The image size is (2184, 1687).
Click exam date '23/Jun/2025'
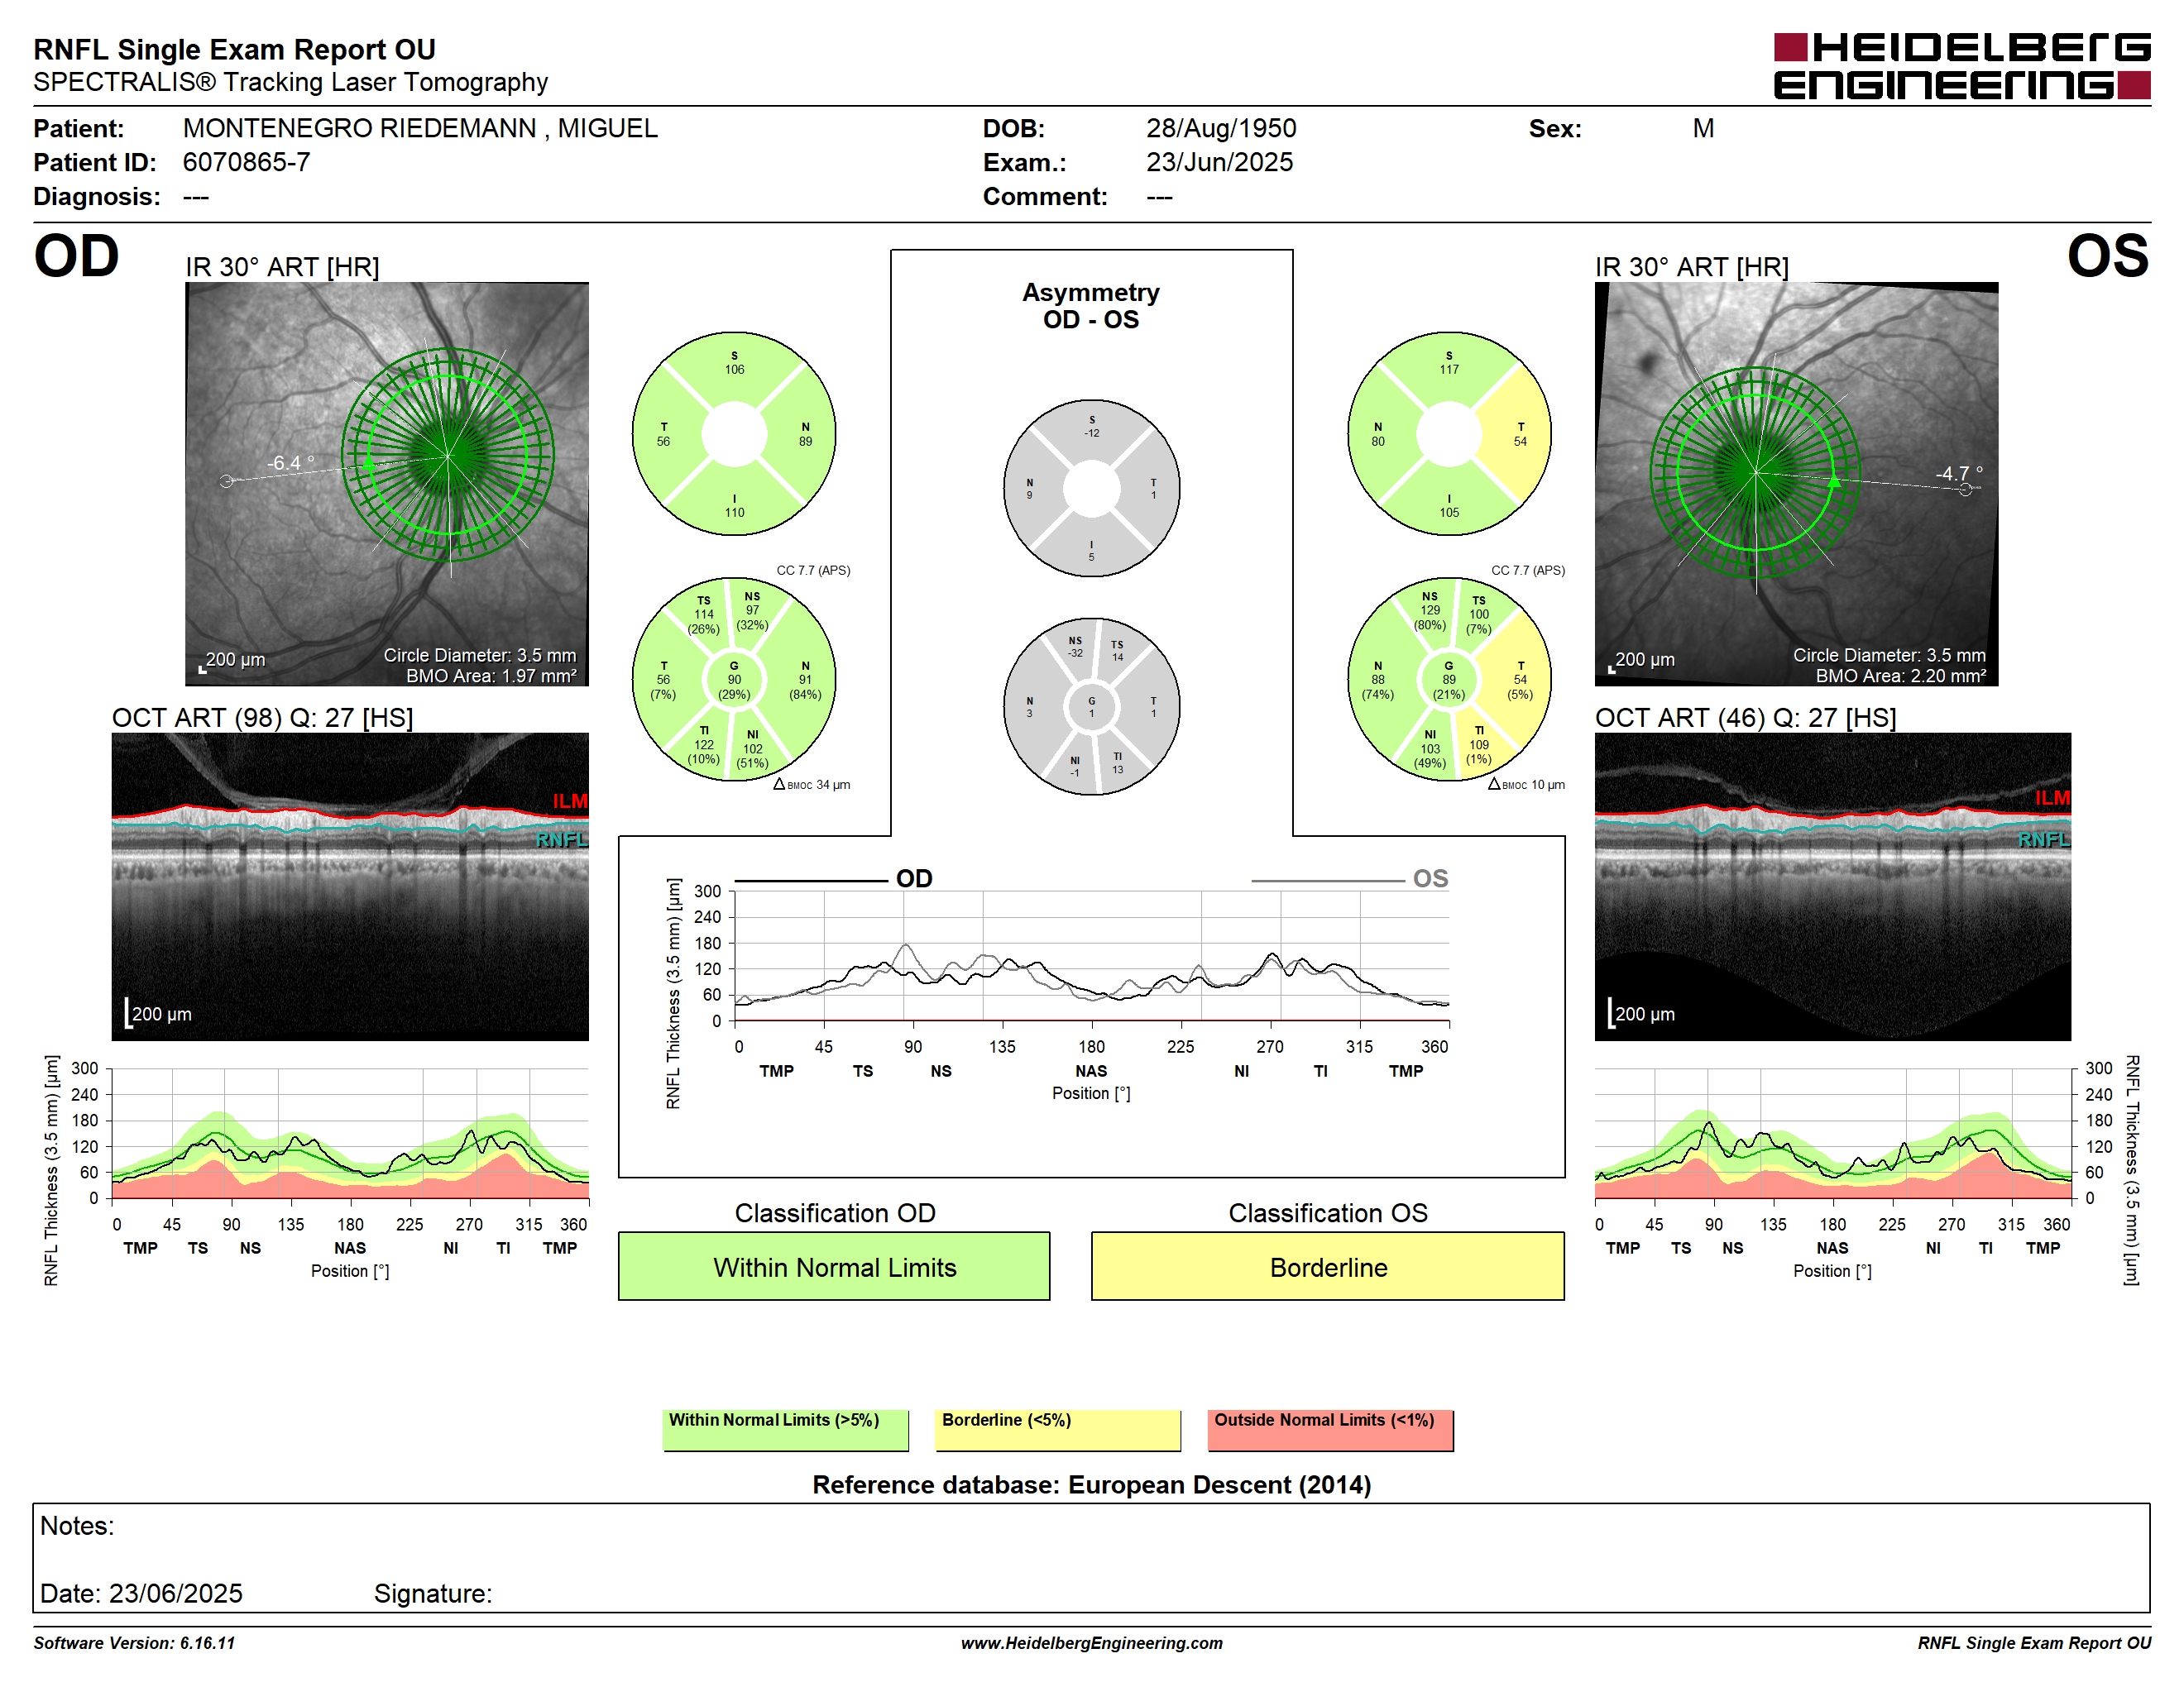coord(1219,162)
